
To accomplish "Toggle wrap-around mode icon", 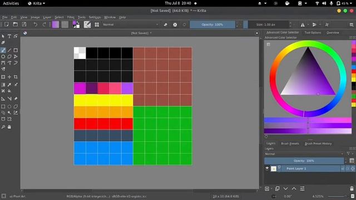I will coord(327,24).
